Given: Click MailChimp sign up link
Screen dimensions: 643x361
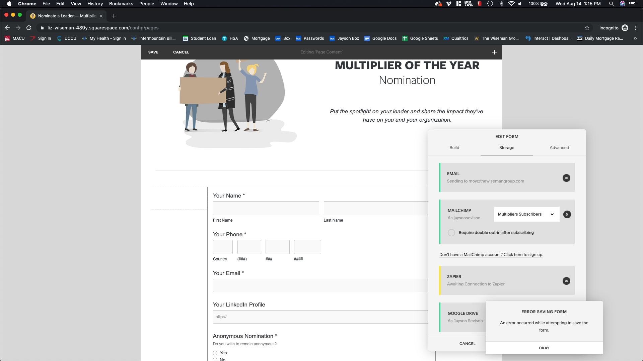Looking at the screenshot, I should point(491,255).
